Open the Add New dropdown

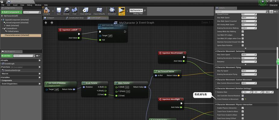tap(7, 56)
